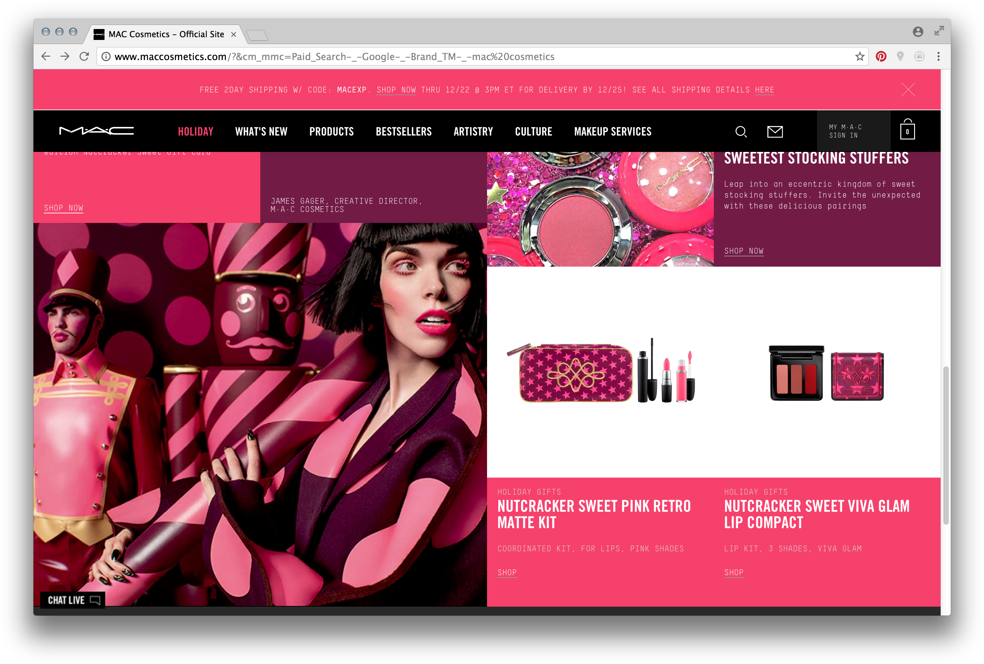
Task: Switch to the HOLIDAY menu item
Action: coord(196,131)
